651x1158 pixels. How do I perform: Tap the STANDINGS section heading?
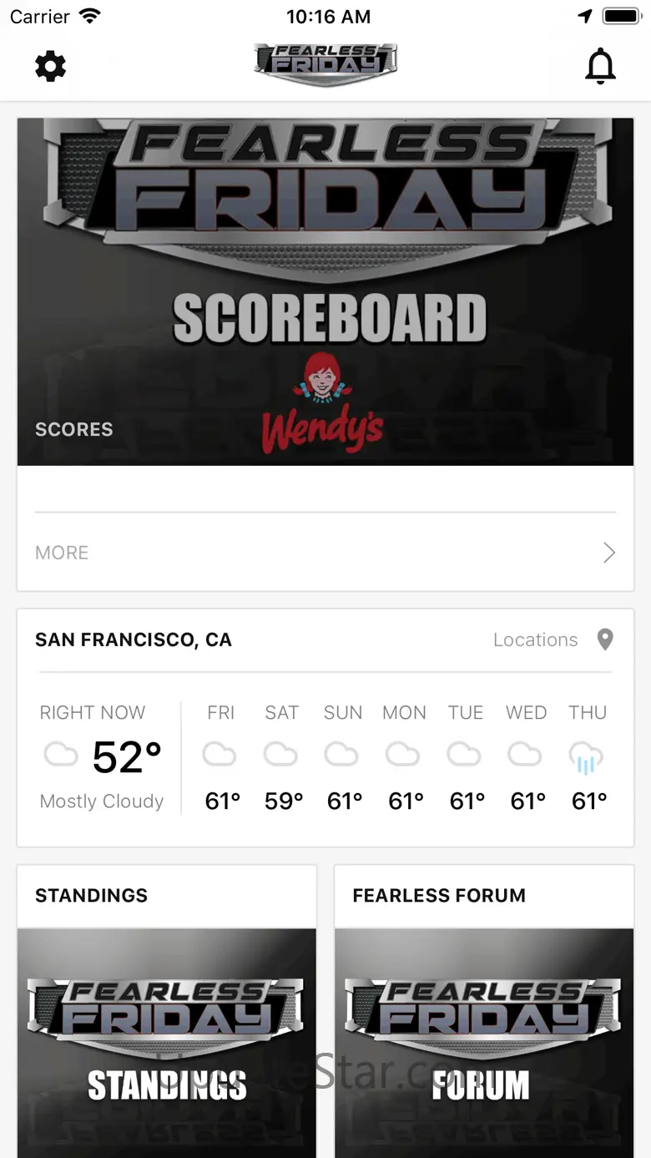pyautogui.click(x=92, y=896)
